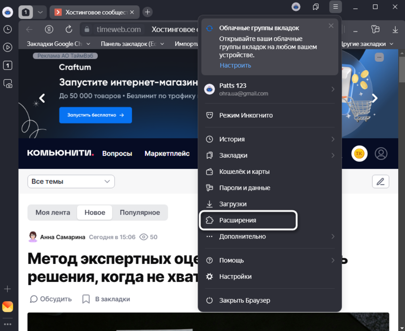Screen dimensions: 405x331
Task: Select Закрыть Браузер menu item
Action: click(270, 300)
